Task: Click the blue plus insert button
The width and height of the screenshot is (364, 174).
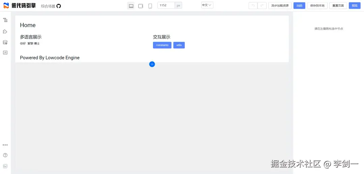Action: click(x=152, y=64)
